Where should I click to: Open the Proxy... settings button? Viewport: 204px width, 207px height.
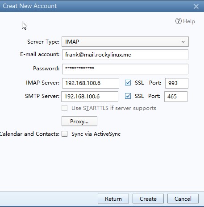pos(79,121)
